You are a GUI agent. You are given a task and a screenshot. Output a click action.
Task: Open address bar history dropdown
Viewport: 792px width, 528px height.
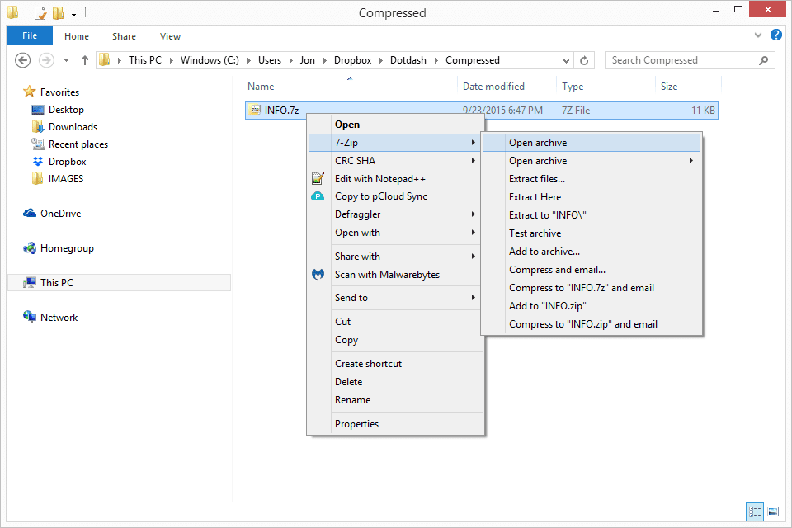(x=566, y=60)
